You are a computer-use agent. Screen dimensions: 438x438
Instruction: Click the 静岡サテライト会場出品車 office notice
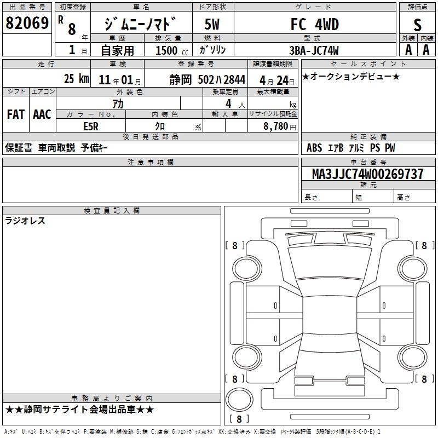(79, 410)
